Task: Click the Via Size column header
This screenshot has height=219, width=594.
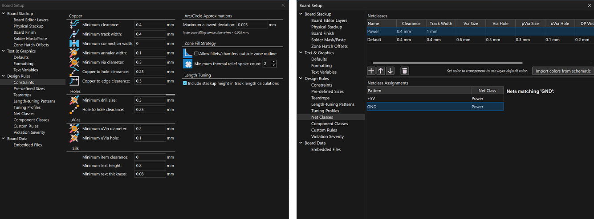Action: tap(471, 24)
